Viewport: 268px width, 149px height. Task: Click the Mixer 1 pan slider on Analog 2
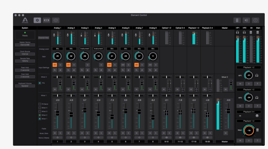click(71, 95)
